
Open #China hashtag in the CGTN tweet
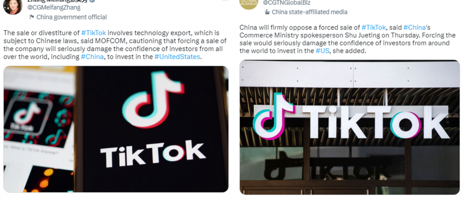[414, 28]
